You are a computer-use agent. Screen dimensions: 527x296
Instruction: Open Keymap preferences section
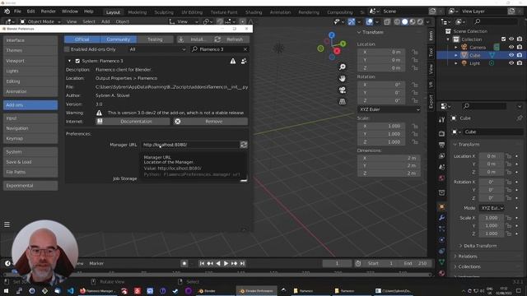tap(30, 138)
